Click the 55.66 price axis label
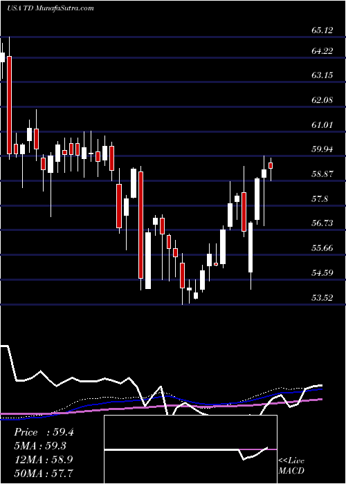The width and height of the screenshot is (346, 484). [322, 248]
